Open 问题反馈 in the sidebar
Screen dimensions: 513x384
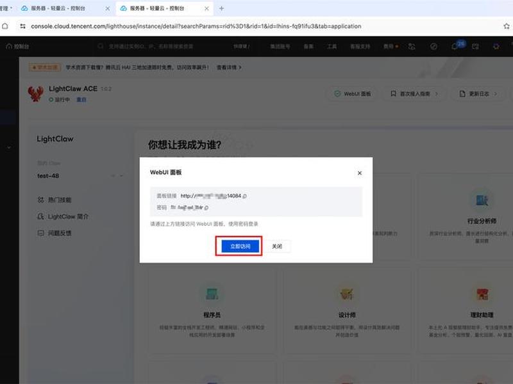(x=55, y=233)
